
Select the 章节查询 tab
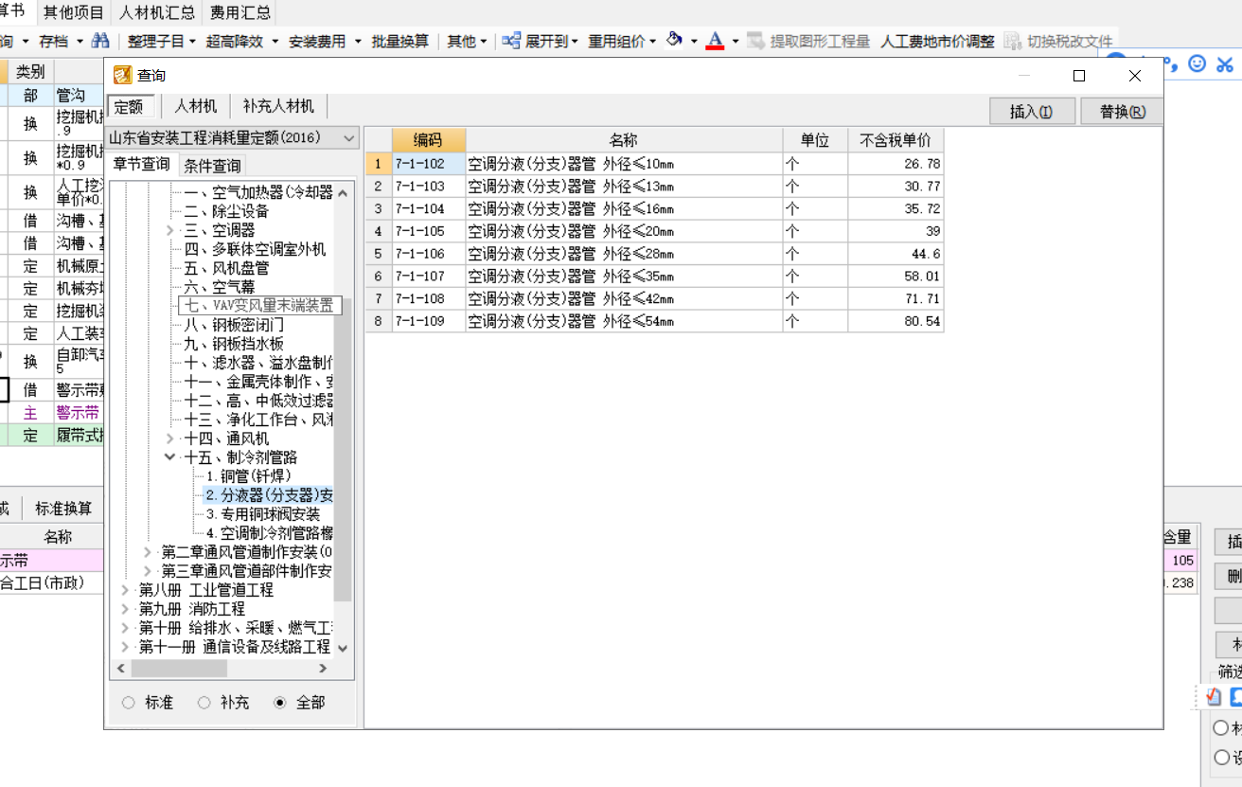click(x=142, y=164)
